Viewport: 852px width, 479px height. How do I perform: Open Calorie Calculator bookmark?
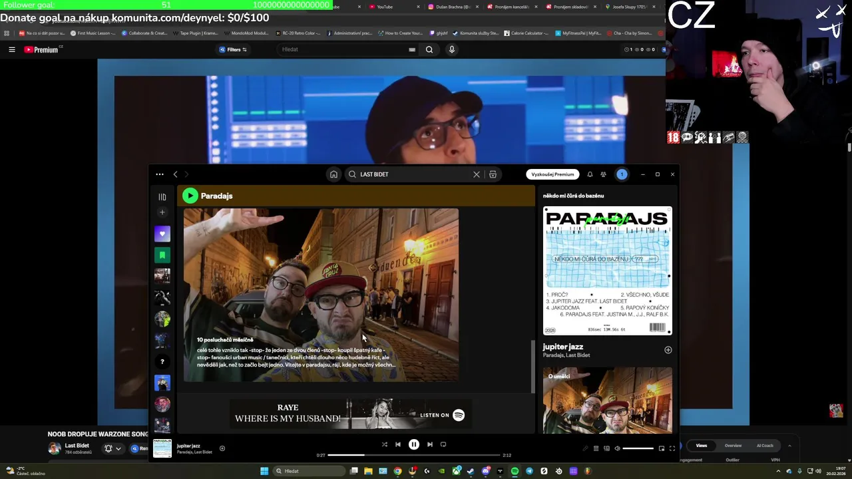526,33
